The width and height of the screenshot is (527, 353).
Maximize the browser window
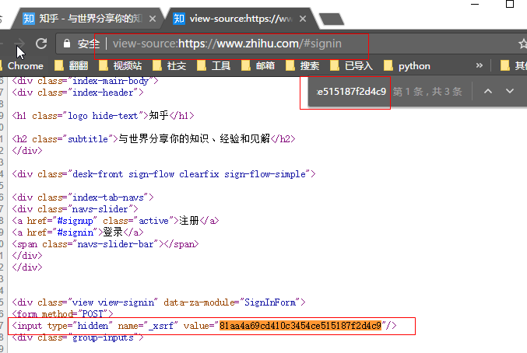[510, 4]
